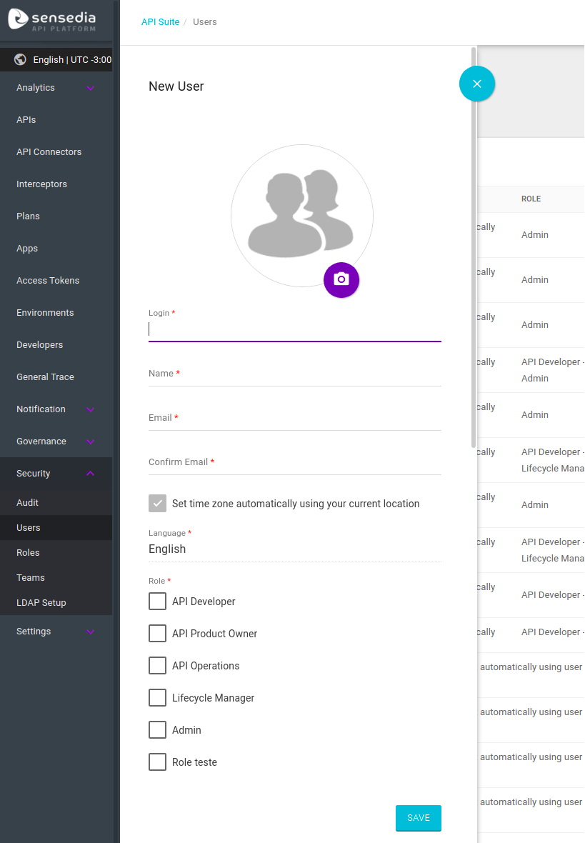This screenshot has width=585, height=843.
Task: Switch to the Roles page
Action: [x=29, y=552]
